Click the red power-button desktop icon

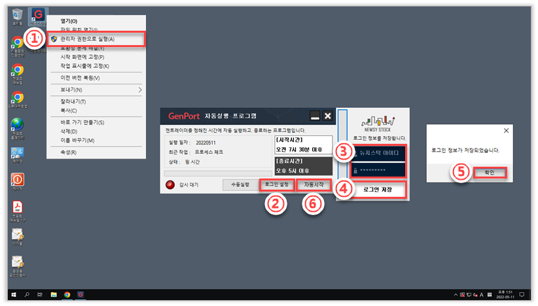tap(18, 179)
